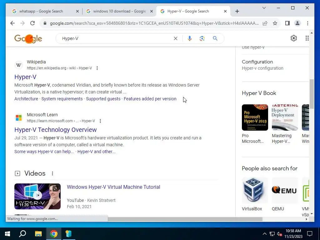Close the Hyper-V search tab
This screenshot has height=240, width=320.
pos(225,12)
